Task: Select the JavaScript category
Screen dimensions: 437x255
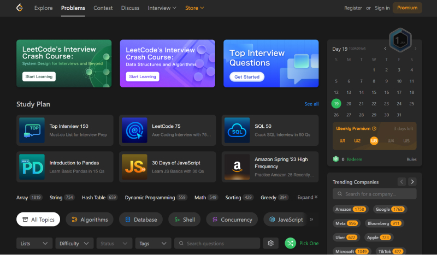Action: pos(285,220)
